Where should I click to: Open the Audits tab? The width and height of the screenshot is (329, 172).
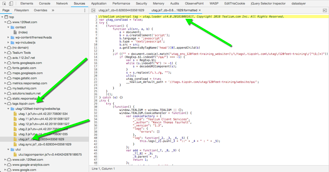[175, 4]
